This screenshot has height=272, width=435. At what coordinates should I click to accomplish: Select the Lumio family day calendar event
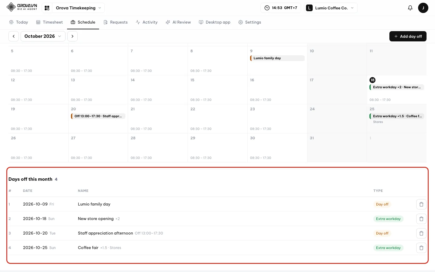tap(277, 58)
